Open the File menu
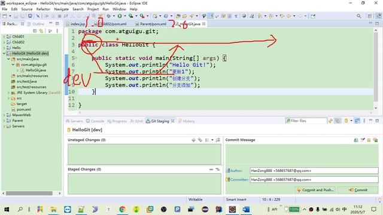 point(5,9)
